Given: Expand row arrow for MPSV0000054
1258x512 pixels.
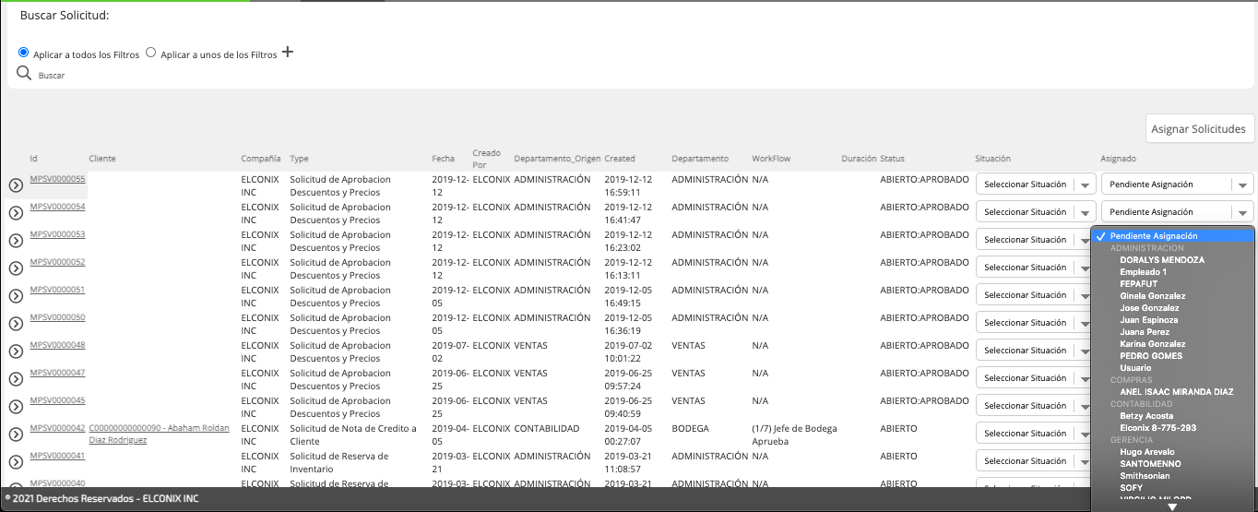Looking at the screenshot, I should point(16,213).
